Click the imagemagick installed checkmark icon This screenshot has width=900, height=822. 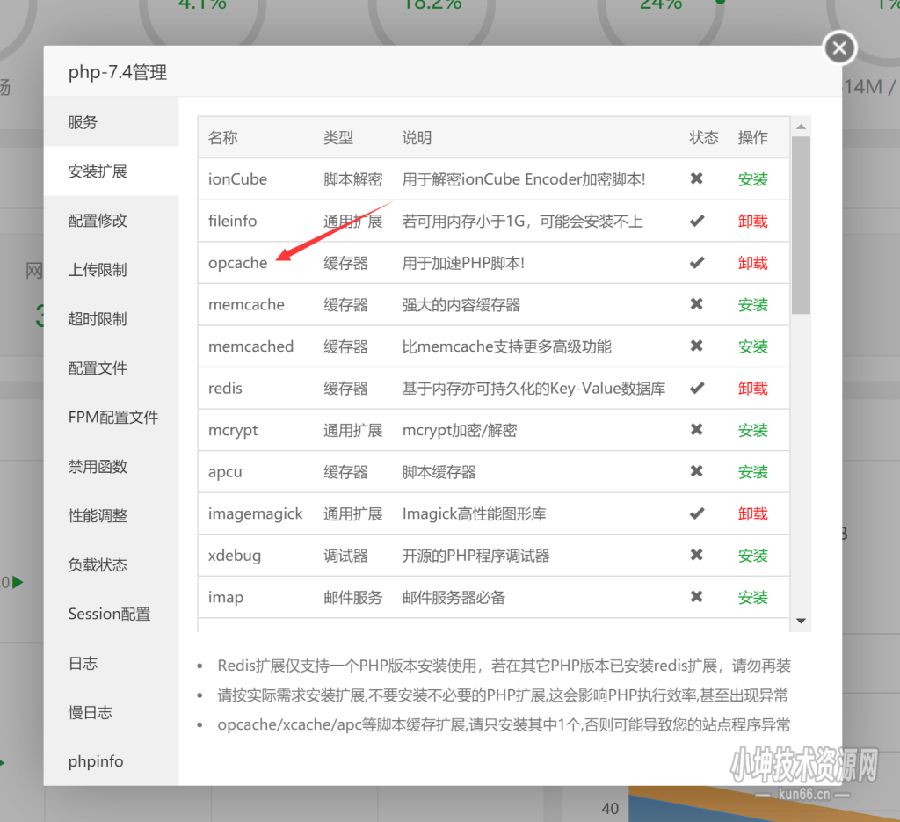click(x=697, y=513)
